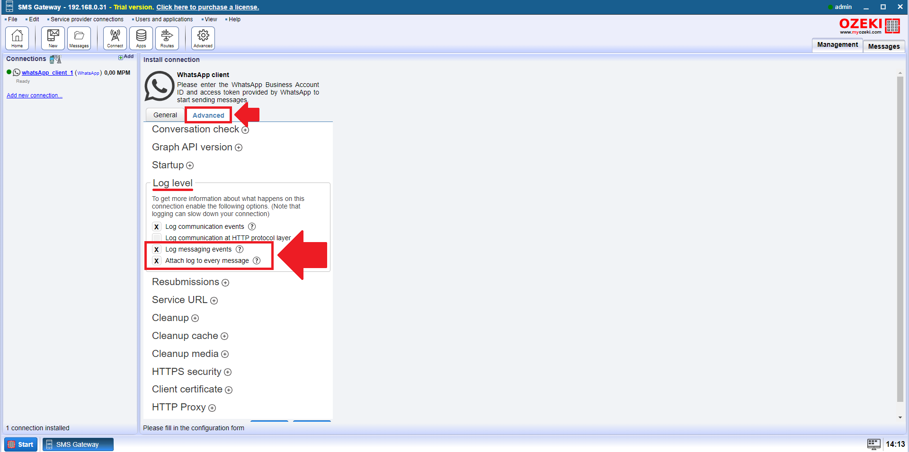This screenshot has width=909, height=452.
Task: Click the admin user indicator
Action: point(840,7)
